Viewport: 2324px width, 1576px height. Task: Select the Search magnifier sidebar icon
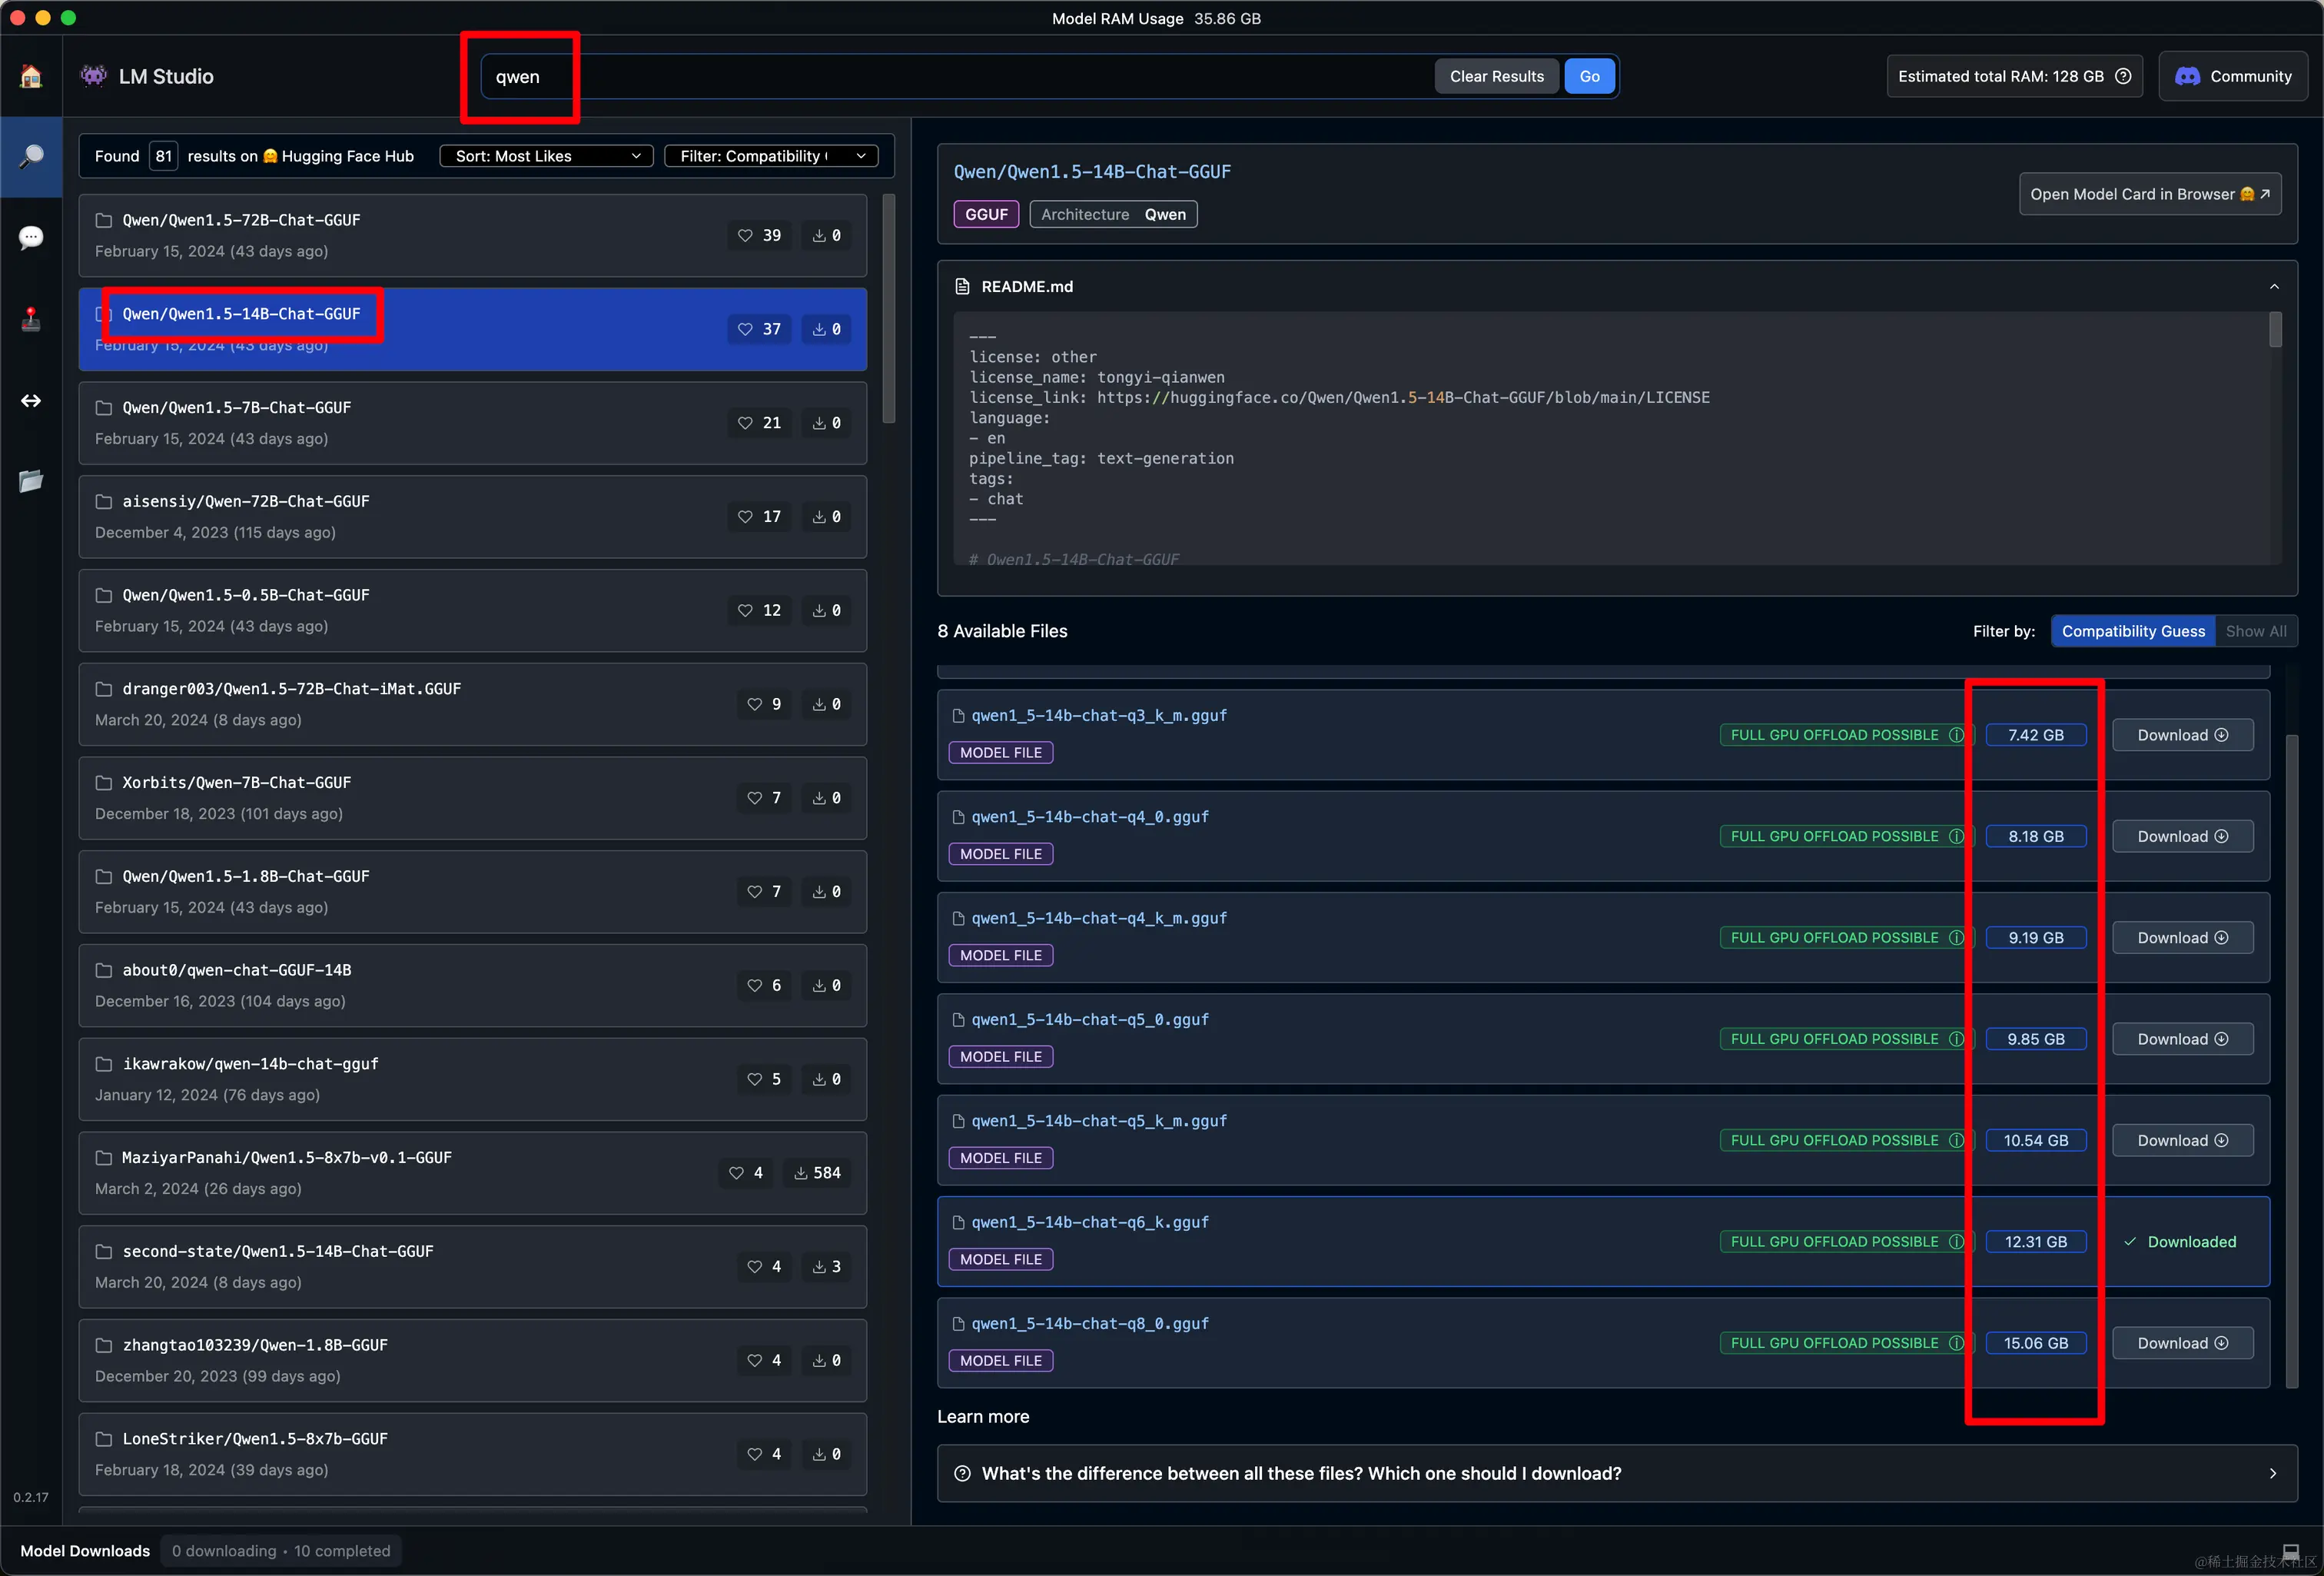(31, 156)
